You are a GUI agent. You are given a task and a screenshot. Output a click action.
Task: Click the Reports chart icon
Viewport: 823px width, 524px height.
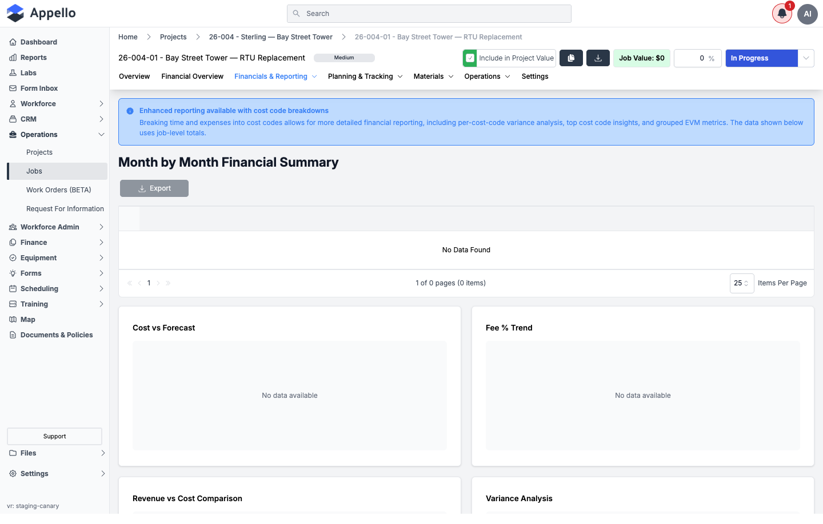pos(13,58)
